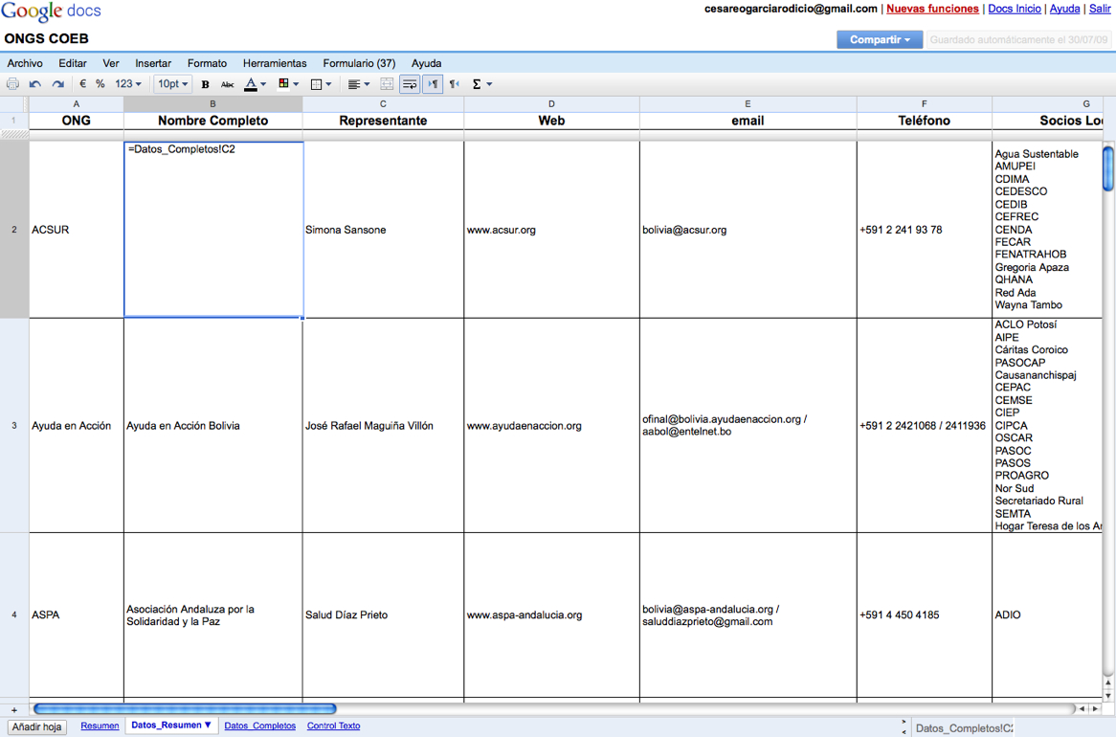Screen dimensions: 1116x737
Task: Redo the last action
Action: click(58, 84)
